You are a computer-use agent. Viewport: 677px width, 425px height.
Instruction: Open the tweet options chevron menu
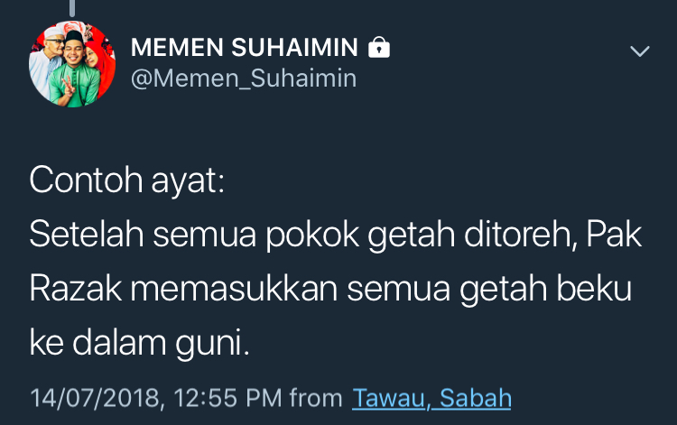coord(639,51)
